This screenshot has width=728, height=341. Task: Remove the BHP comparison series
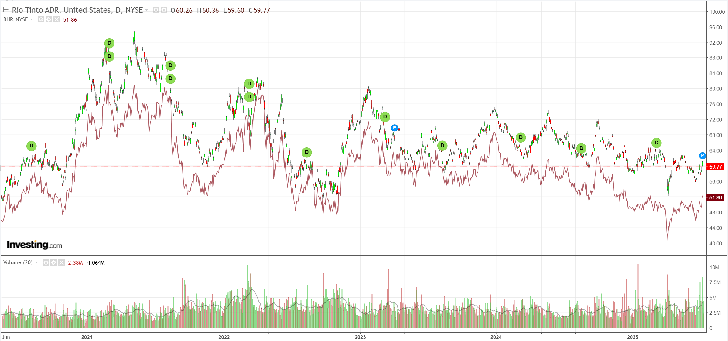56,19
